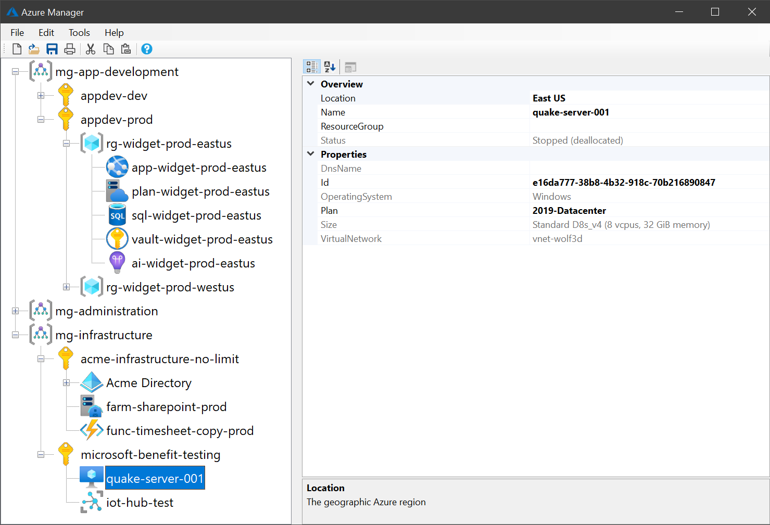Click the iot-hub-test hub icon
770x525 pixels.
[92, 502]
